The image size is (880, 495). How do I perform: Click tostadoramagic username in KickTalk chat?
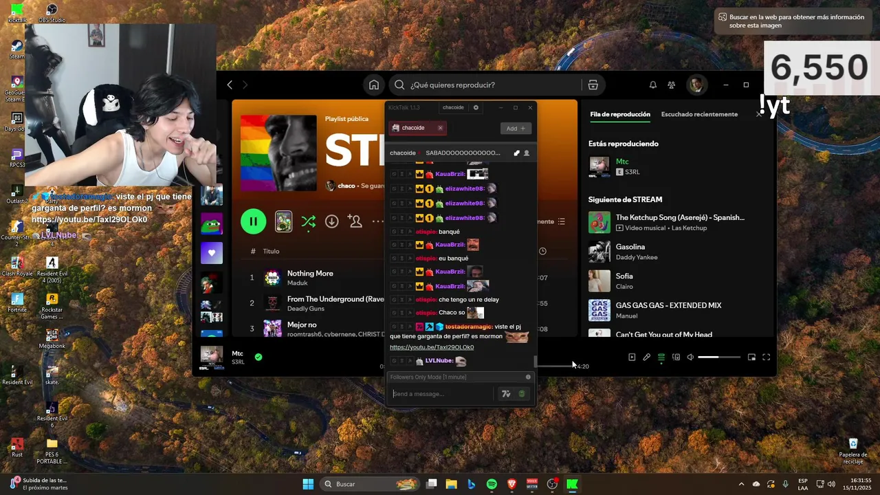tap(469, 327)
